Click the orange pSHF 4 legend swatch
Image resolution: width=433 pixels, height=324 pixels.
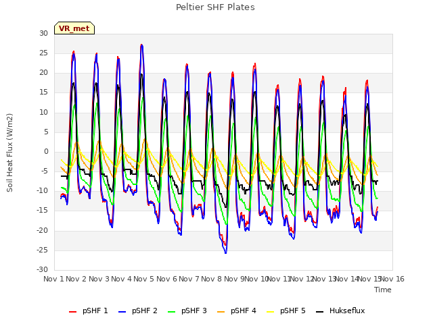(x=221, y=312)
